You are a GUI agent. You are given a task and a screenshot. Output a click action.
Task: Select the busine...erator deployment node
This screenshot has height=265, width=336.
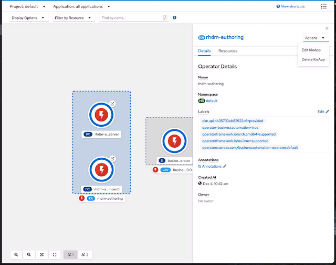[174, 141]
